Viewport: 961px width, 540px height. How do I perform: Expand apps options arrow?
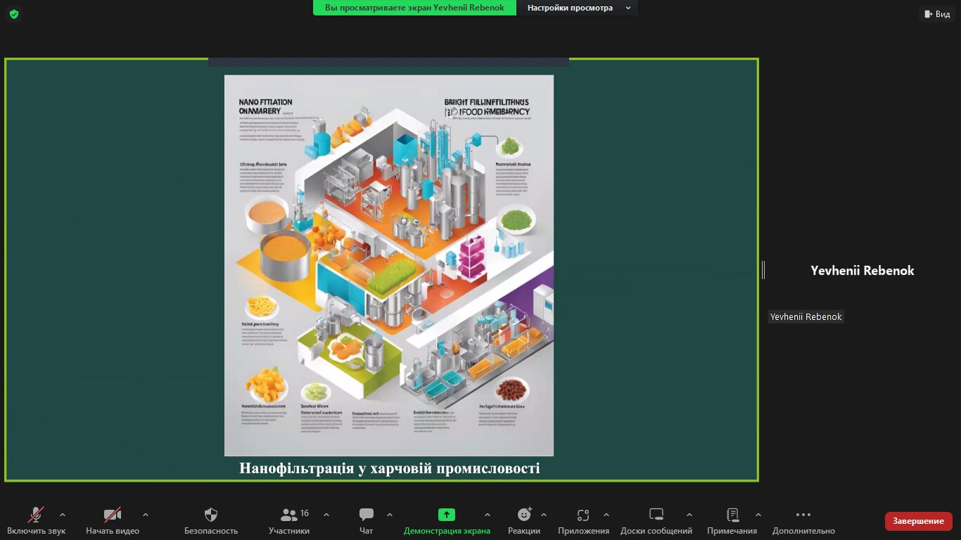(606, 515)
